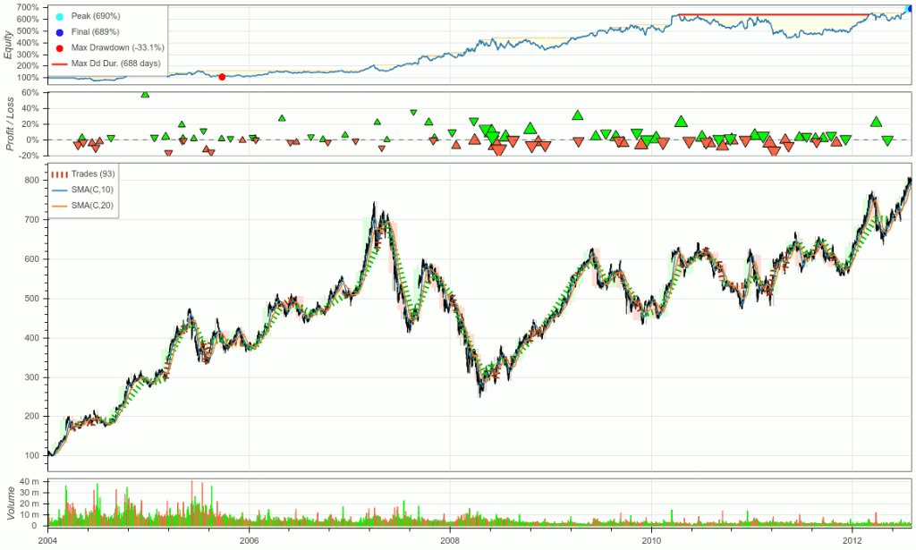Toggle the SMA(C,10) legend entry
The height and width of the screenshot is (550, 916).
click(95, 190)
